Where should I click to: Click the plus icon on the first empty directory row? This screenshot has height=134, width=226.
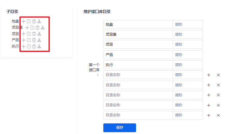click(x=208, y=75)
